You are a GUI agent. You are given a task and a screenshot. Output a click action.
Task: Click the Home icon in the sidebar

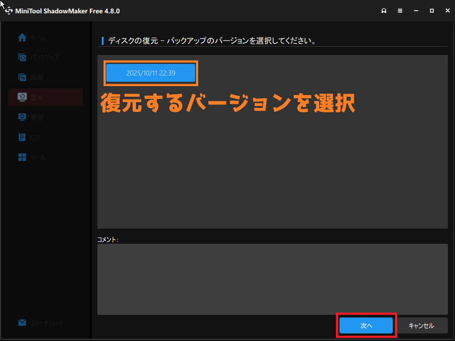click(x=22, y=38)
